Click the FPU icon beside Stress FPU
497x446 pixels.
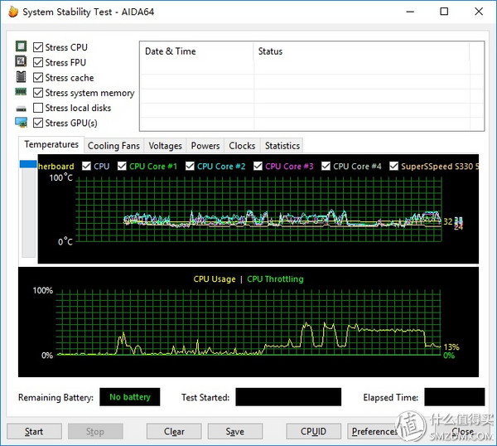click(22, 62)
